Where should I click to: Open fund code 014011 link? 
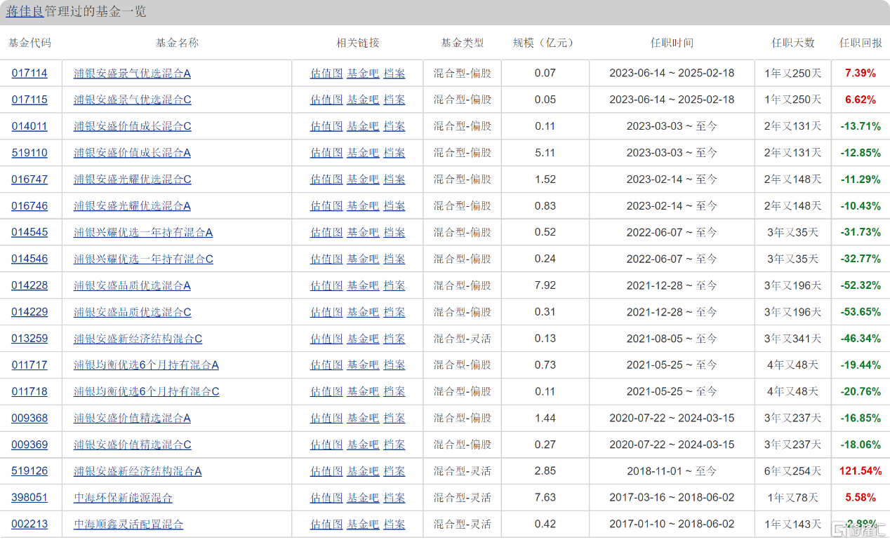tap(29, 126)
